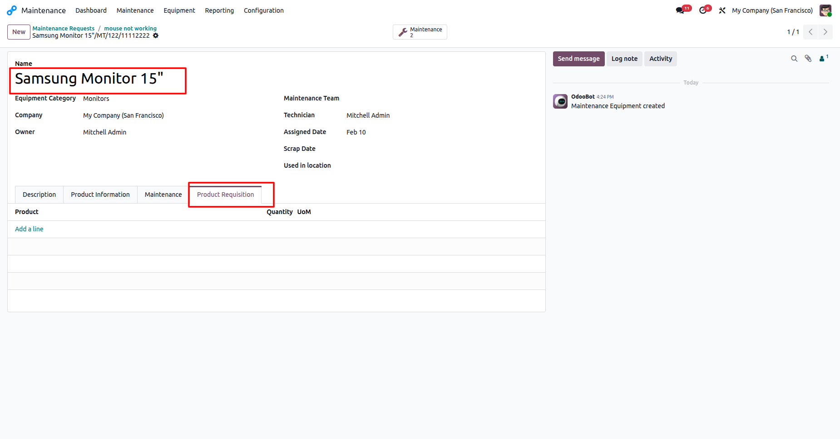Click the gear actions icon beside record title
The image size is (840, 439).
[x=156, y=35]
